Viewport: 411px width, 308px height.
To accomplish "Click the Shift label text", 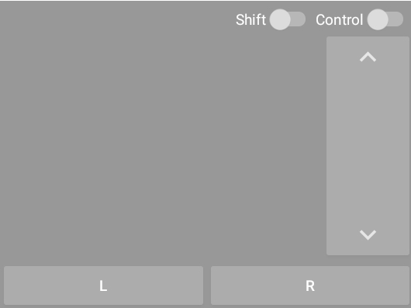I will tap(250, 19).
